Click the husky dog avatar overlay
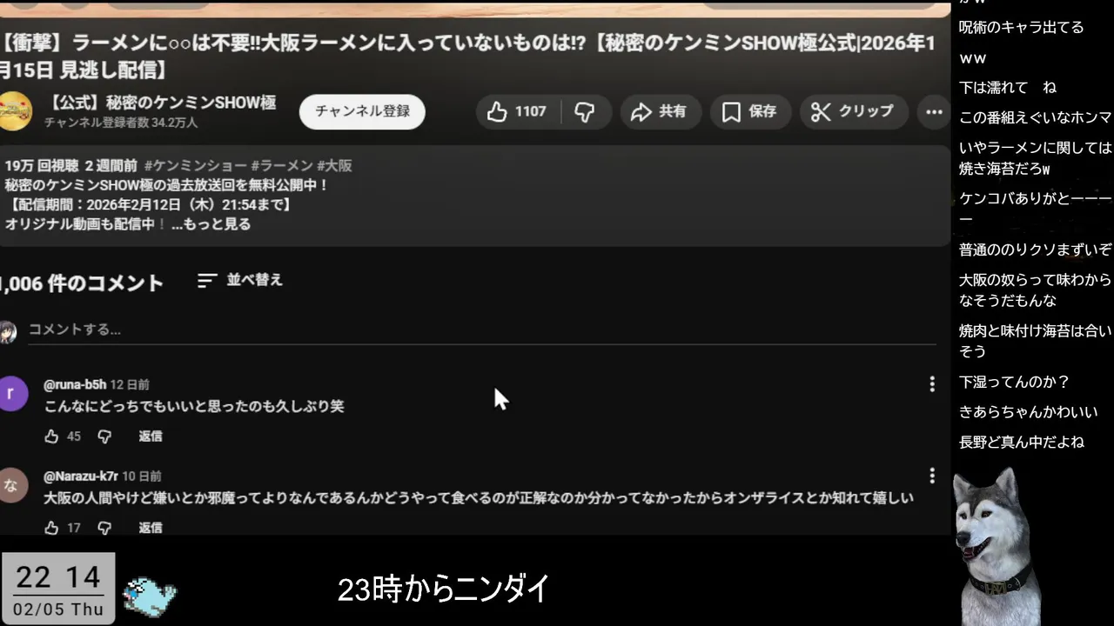This screenshot has width=1114, height=626. click(x=997, y=546)
